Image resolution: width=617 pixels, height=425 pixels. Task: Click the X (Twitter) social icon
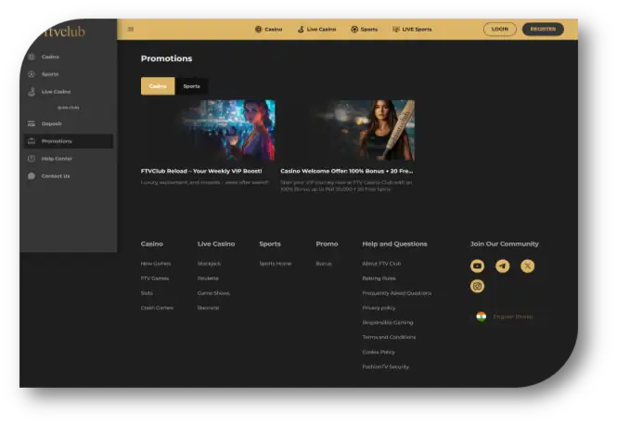(528, 266)
